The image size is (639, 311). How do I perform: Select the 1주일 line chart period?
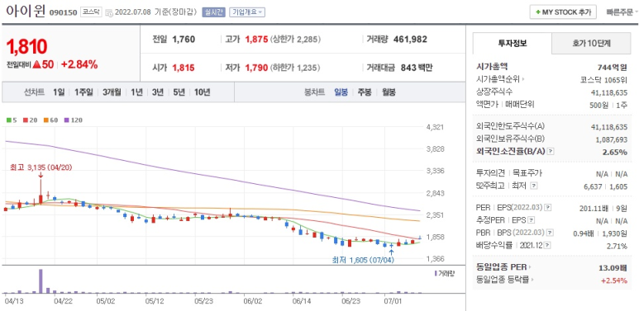(83, 92)
